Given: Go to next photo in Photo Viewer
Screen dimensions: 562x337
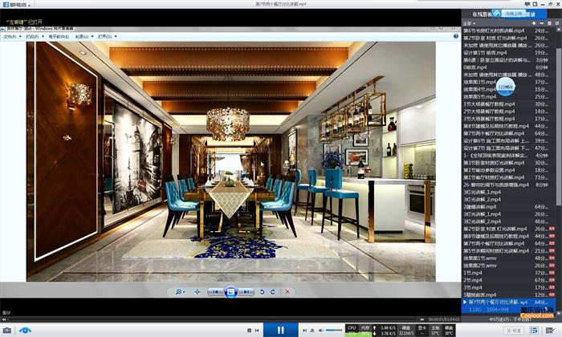Looking at the screenshot, I should pyautogui.click(x=246, y=292).
